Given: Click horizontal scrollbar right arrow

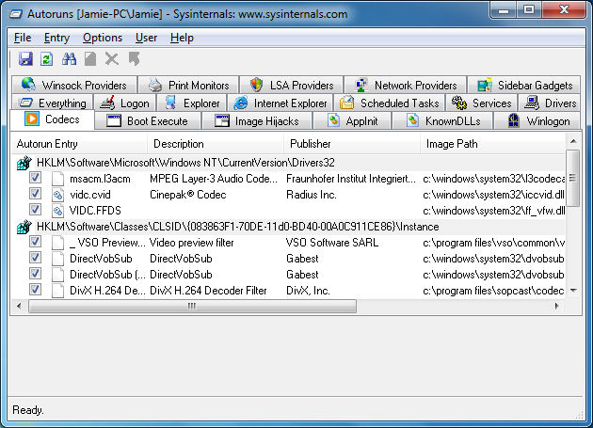Looking at the screenshot, I should [557, 306].
